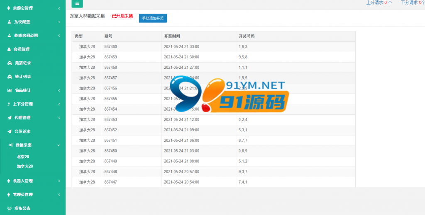Click draw time 2021-05-24 21:12:00
425x215 pixels.
click(x=182, y=120)
